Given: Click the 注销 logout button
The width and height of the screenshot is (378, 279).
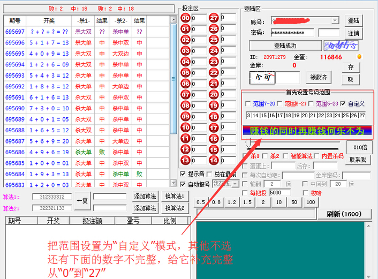Looking at the screenshot, I should click(353, 33).
